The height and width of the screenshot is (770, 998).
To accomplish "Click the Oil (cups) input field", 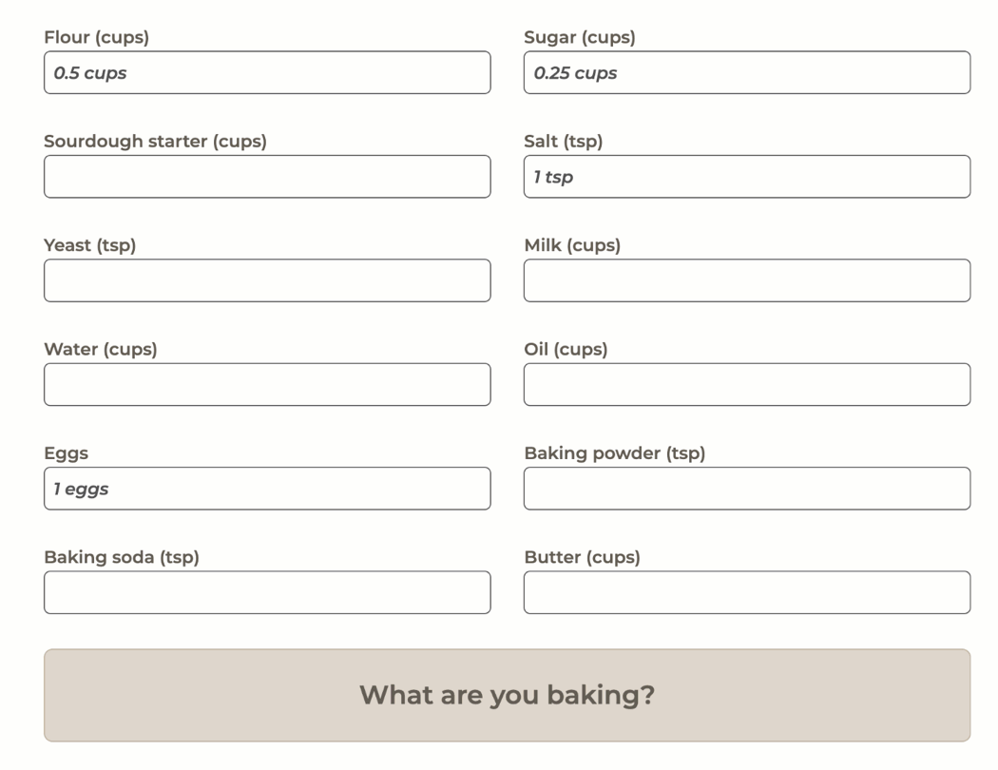I will click(747, 384).
